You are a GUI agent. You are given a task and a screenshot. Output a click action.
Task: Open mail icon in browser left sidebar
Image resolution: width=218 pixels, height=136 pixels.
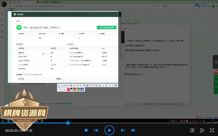pos(2,31)
